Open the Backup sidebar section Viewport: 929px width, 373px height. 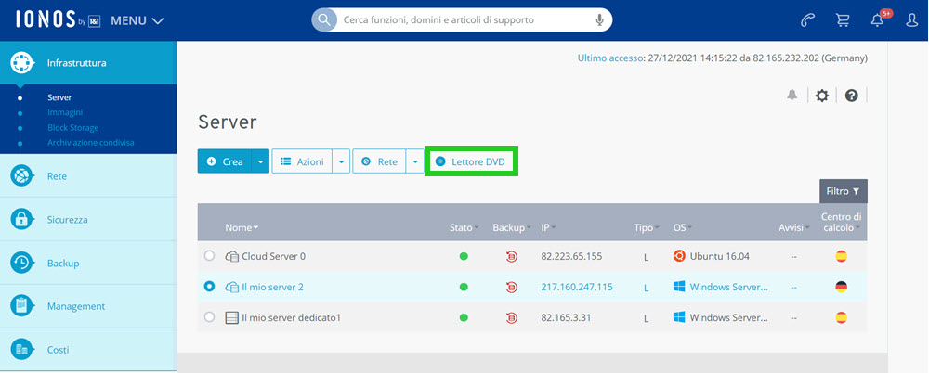(88, 263)
